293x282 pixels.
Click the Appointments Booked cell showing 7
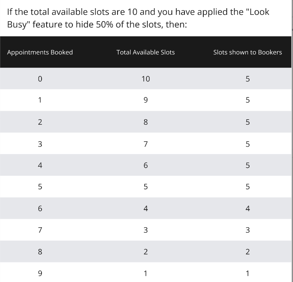click(x=40, y=230)
